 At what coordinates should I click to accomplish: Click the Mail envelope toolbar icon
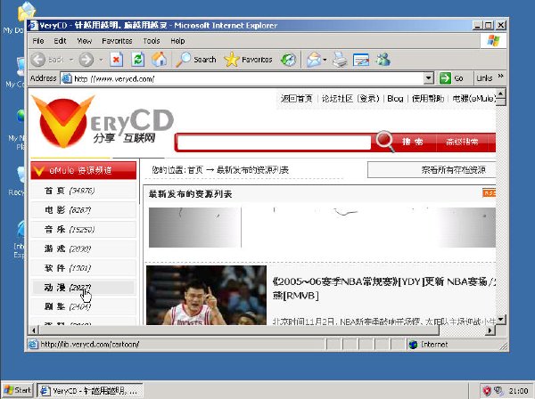(x=313, y=60)
